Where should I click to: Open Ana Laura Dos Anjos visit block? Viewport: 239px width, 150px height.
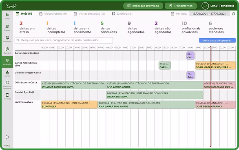pos(146,105)
